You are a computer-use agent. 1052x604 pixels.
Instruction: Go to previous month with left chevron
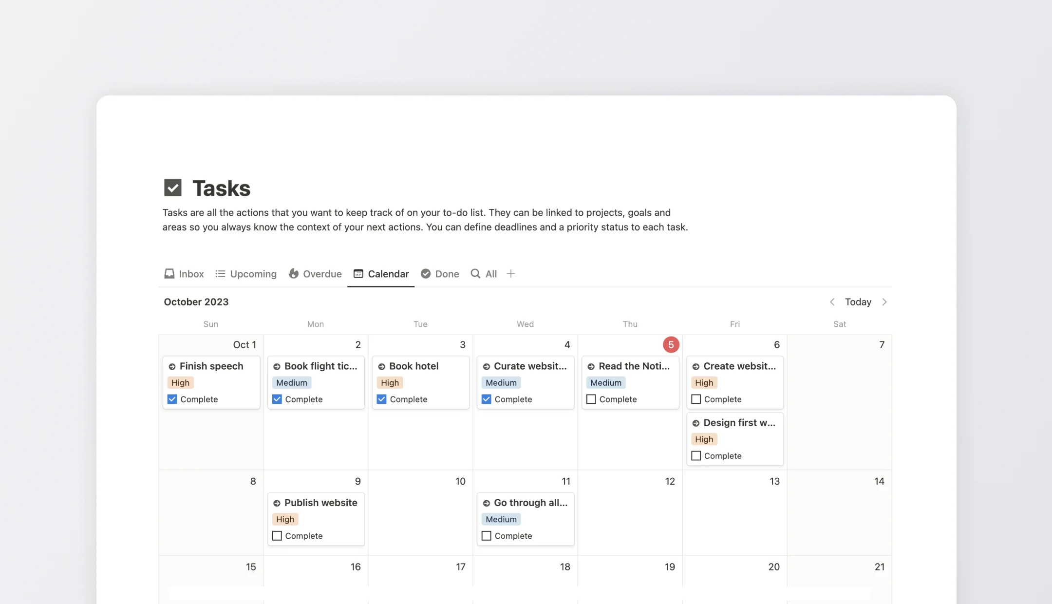pos(832,302)
